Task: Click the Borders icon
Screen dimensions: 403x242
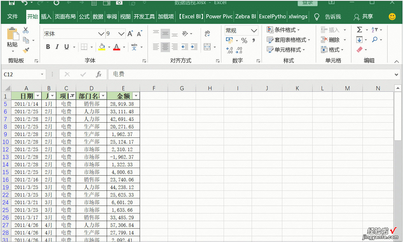Action: coord(84,47)
